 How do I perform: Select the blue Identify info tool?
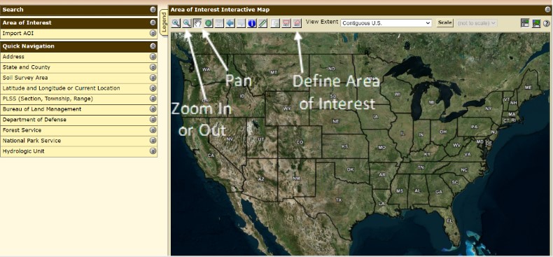(x=252, y=23)
